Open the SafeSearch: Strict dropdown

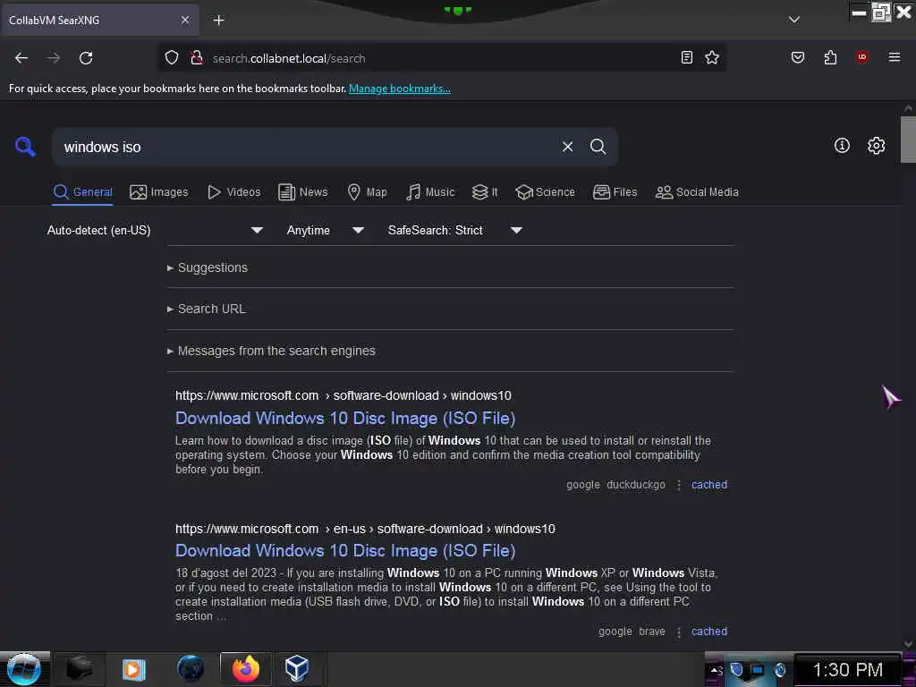(x=455, y=230)
